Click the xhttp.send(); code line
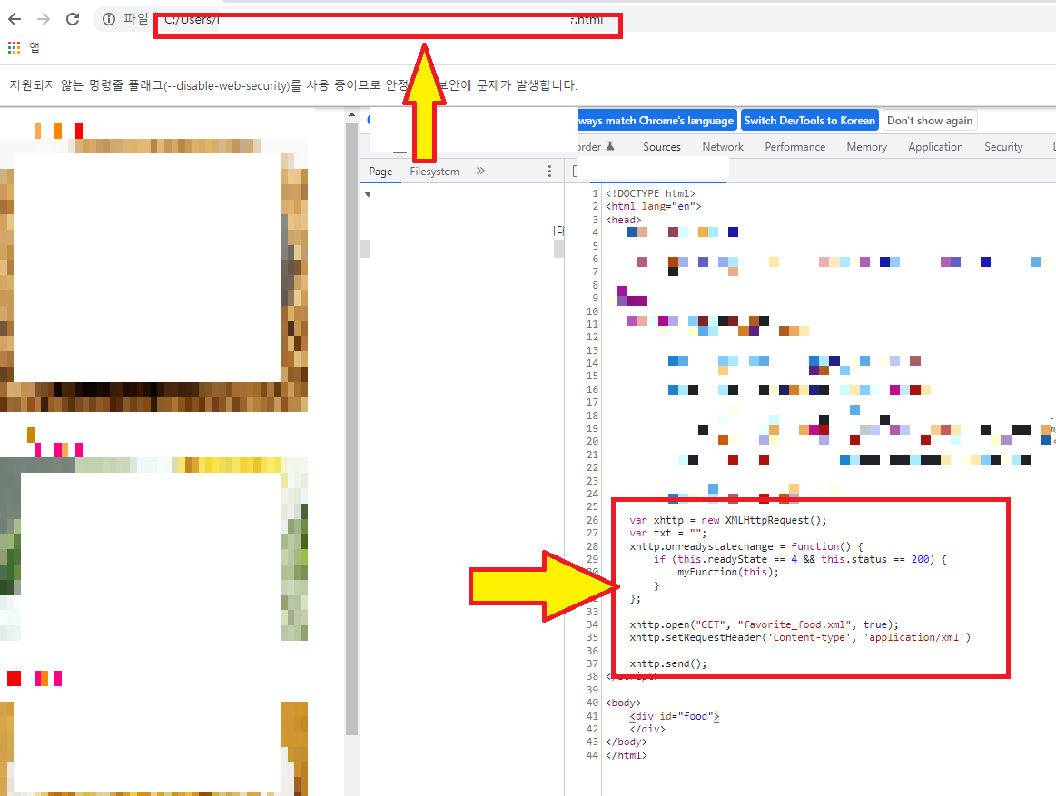The height and width of the screenshot is (796, 1056). click(668, 663)
